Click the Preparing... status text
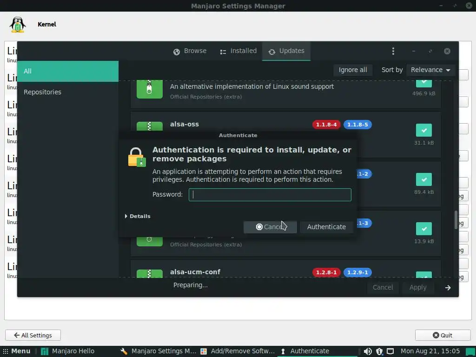This screenshot has width=476, height=357. click(x=190, y=285)
